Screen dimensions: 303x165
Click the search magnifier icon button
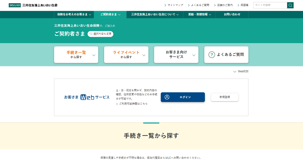pyautogui.click(x=290, y=5)
